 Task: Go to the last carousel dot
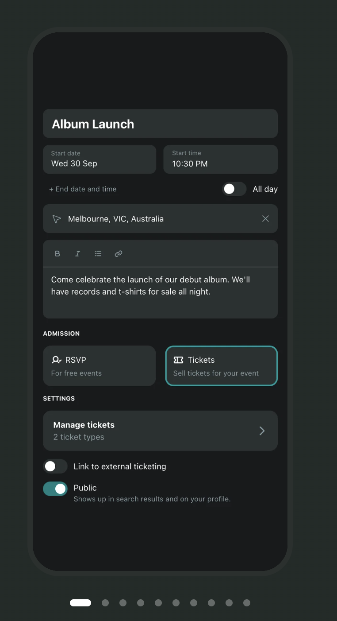click(247, 603)
